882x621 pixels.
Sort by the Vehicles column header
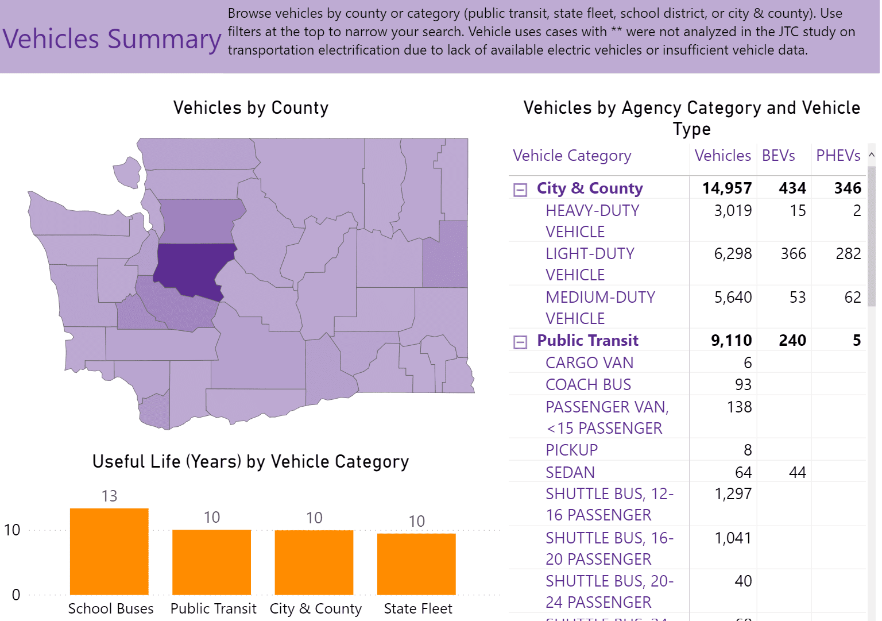722,156
